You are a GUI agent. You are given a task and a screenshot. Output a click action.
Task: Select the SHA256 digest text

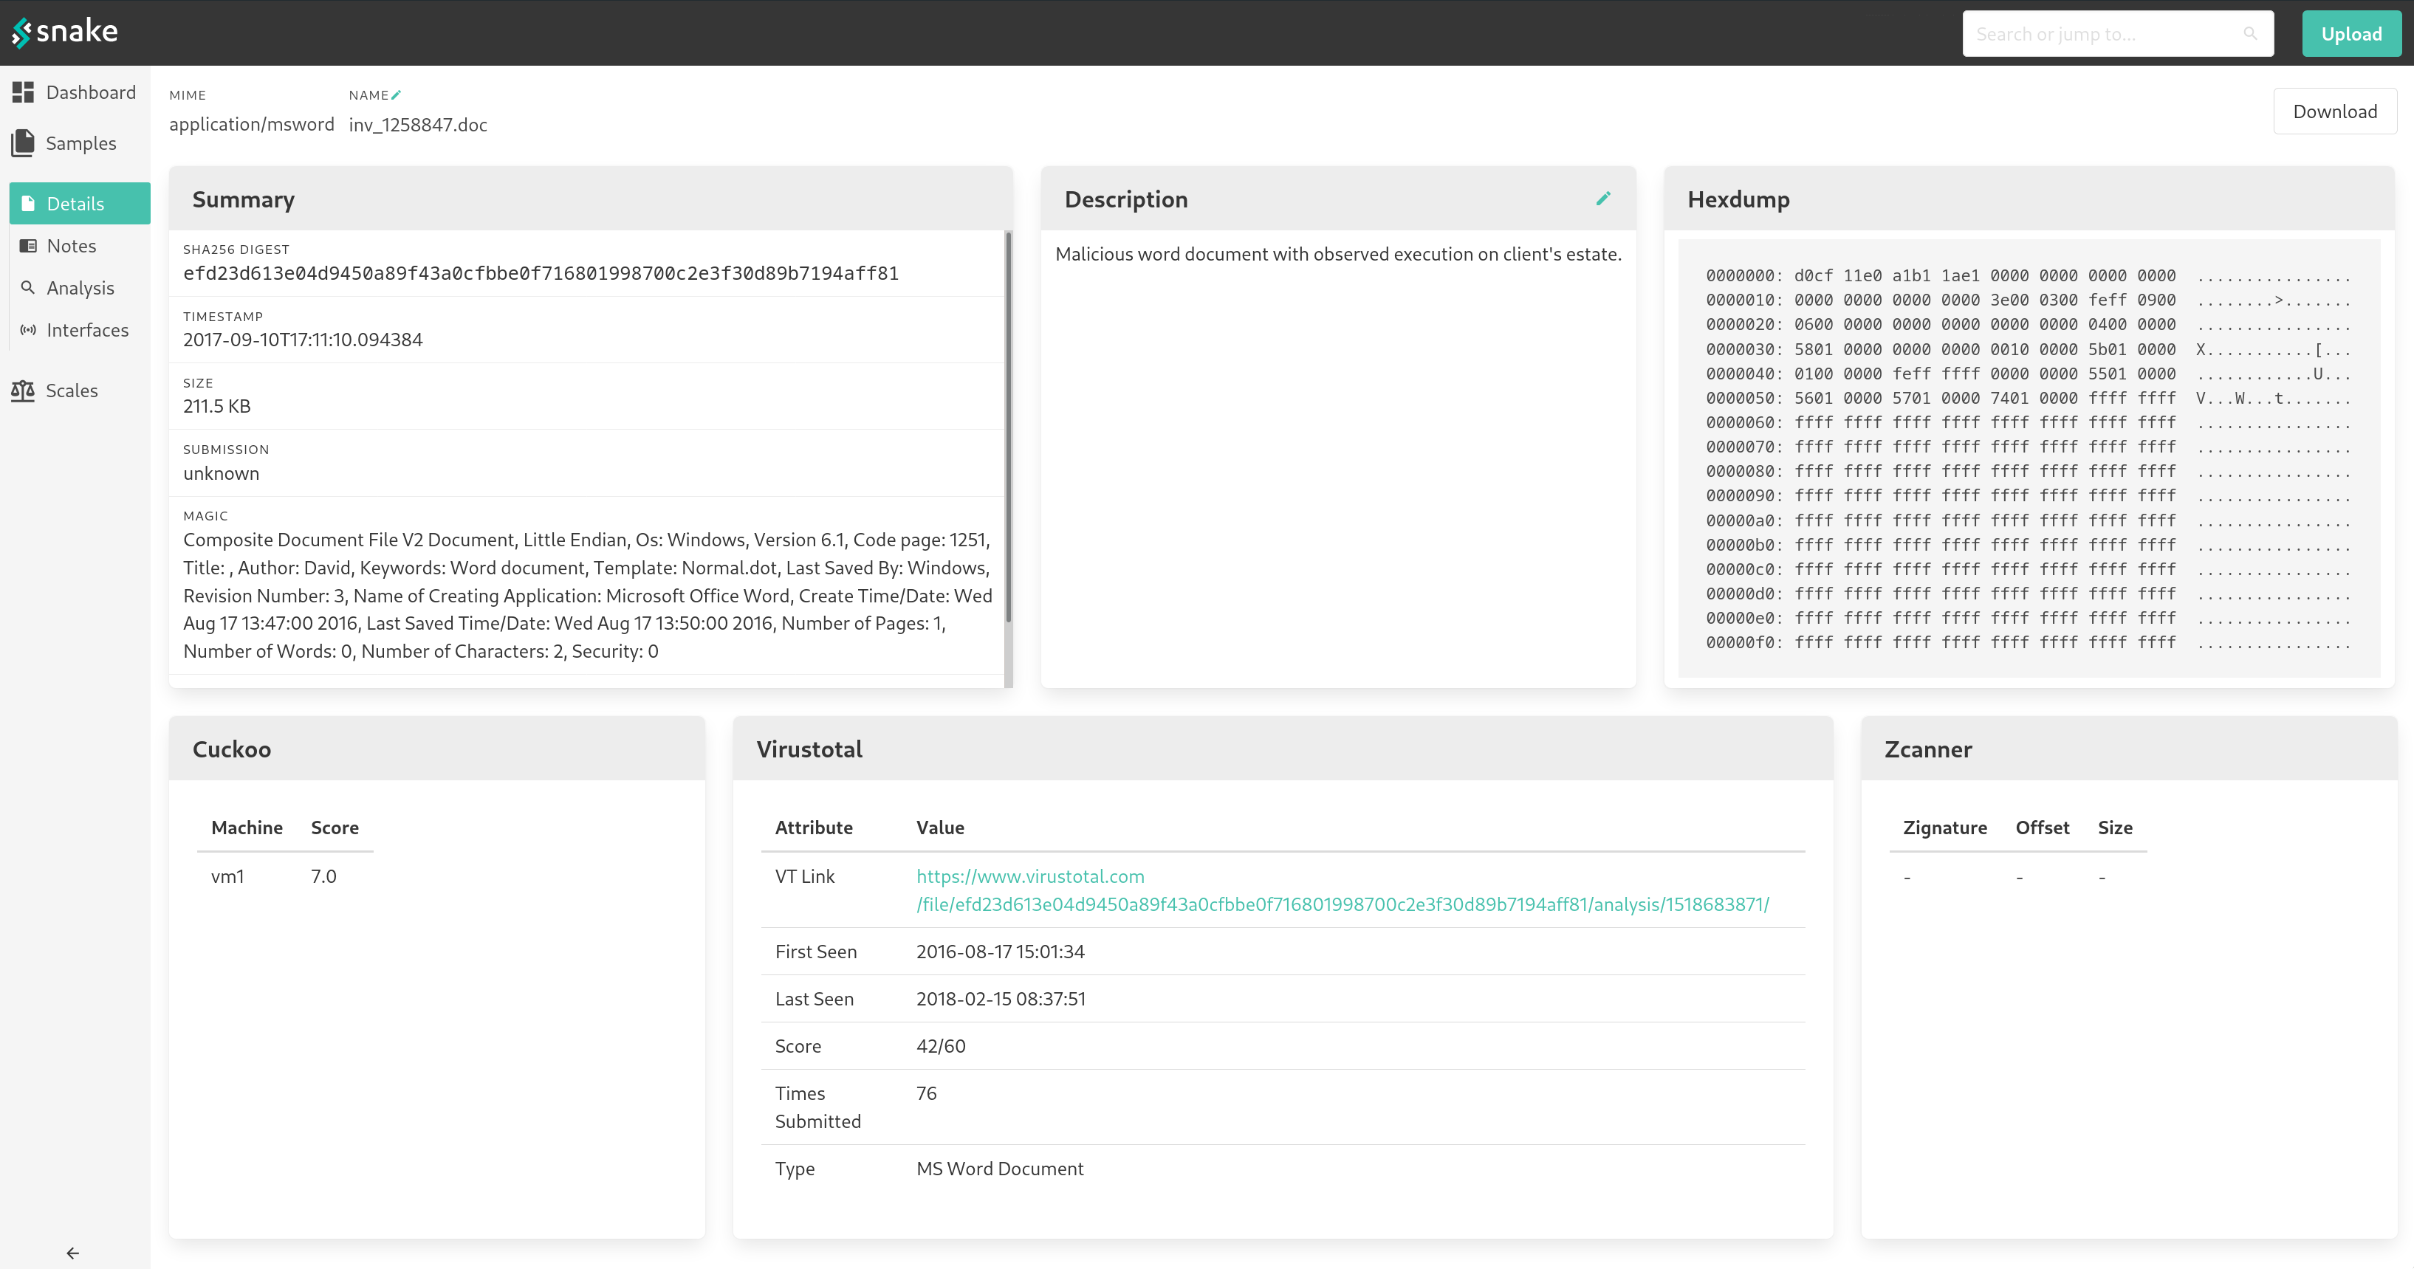(x=541, y=272)
